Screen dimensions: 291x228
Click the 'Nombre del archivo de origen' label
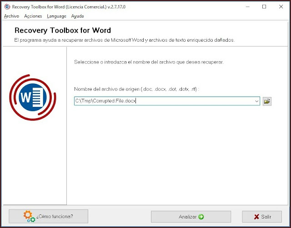[x=136, y=89]
